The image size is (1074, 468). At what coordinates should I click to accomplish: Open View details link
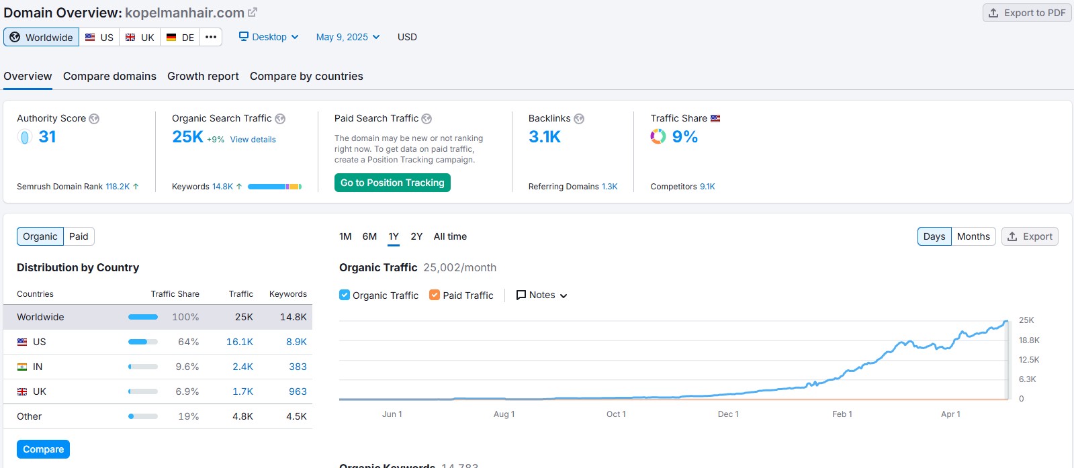(x=253, y=140)
